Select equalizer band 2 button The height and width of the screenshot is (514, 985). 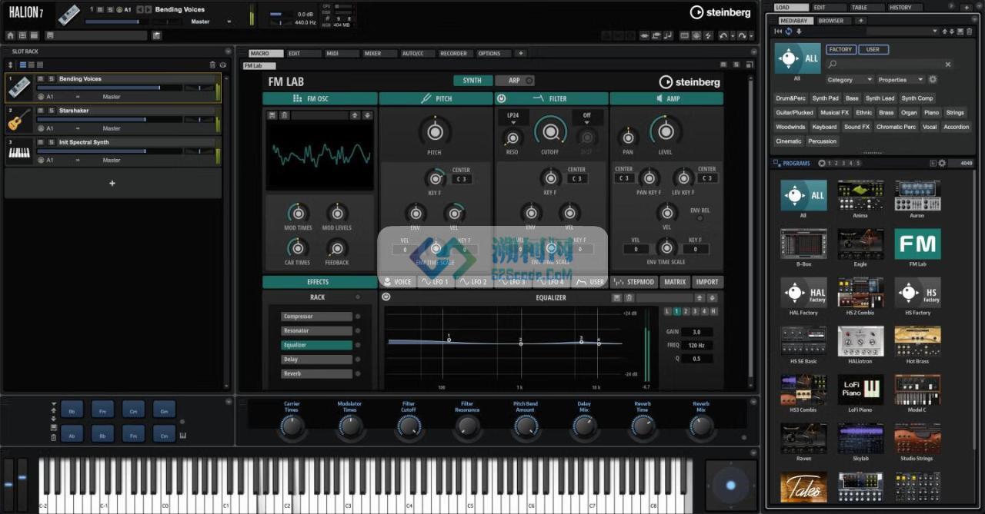686,311
